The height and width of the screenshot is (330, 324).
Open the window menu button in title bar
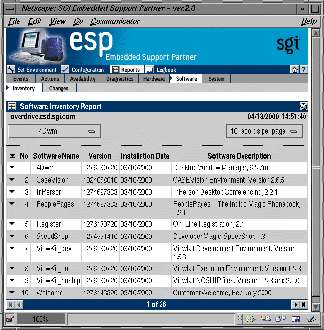(x=10, y=9)
